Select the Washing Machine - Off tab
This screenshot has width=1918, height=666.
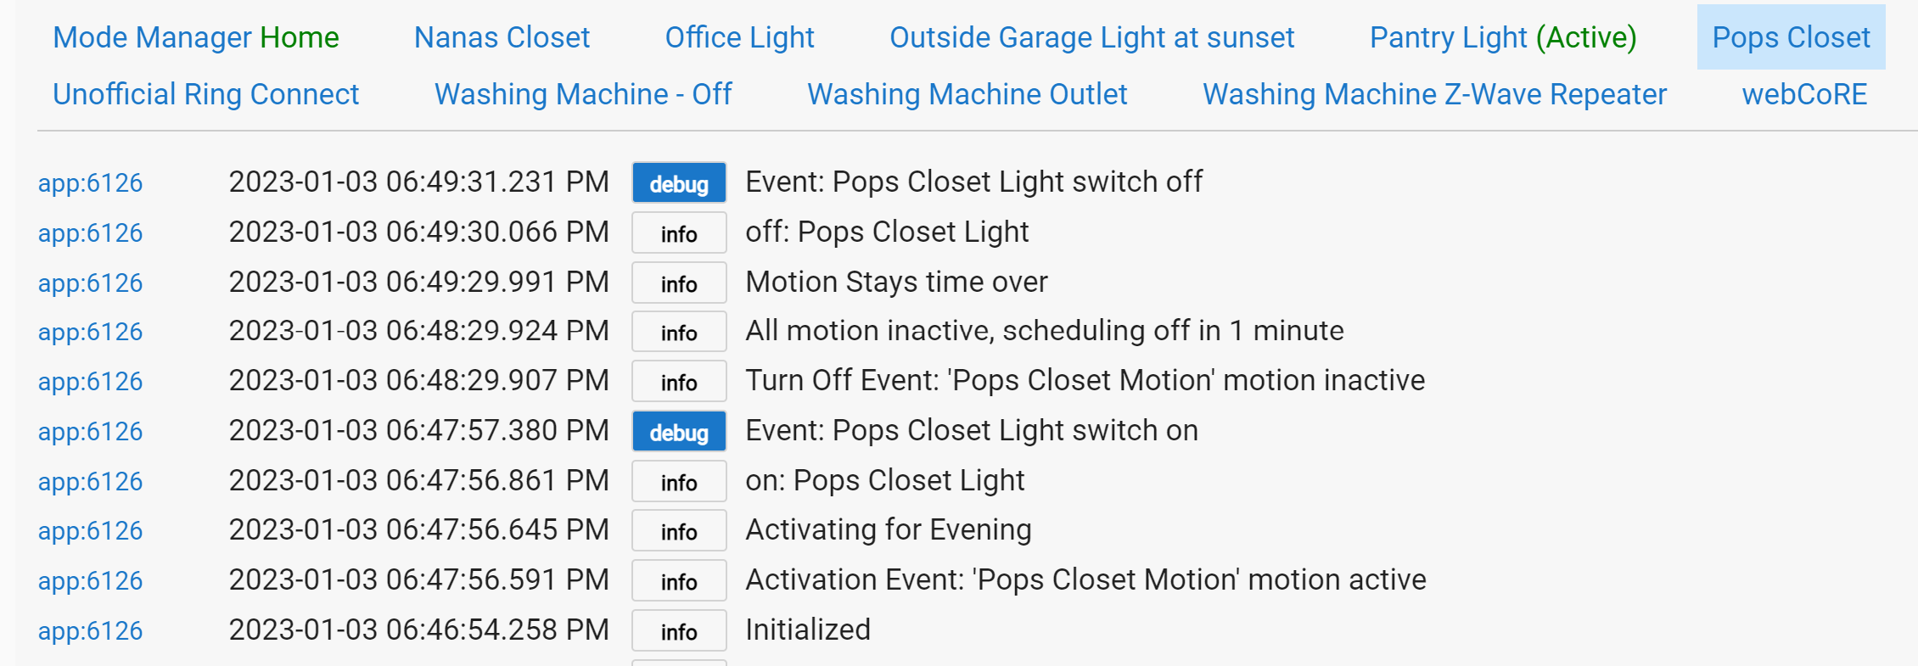tap(583, 94)
